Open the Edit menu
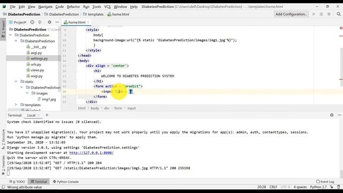343x193 pixels. [x=21, y=6]
